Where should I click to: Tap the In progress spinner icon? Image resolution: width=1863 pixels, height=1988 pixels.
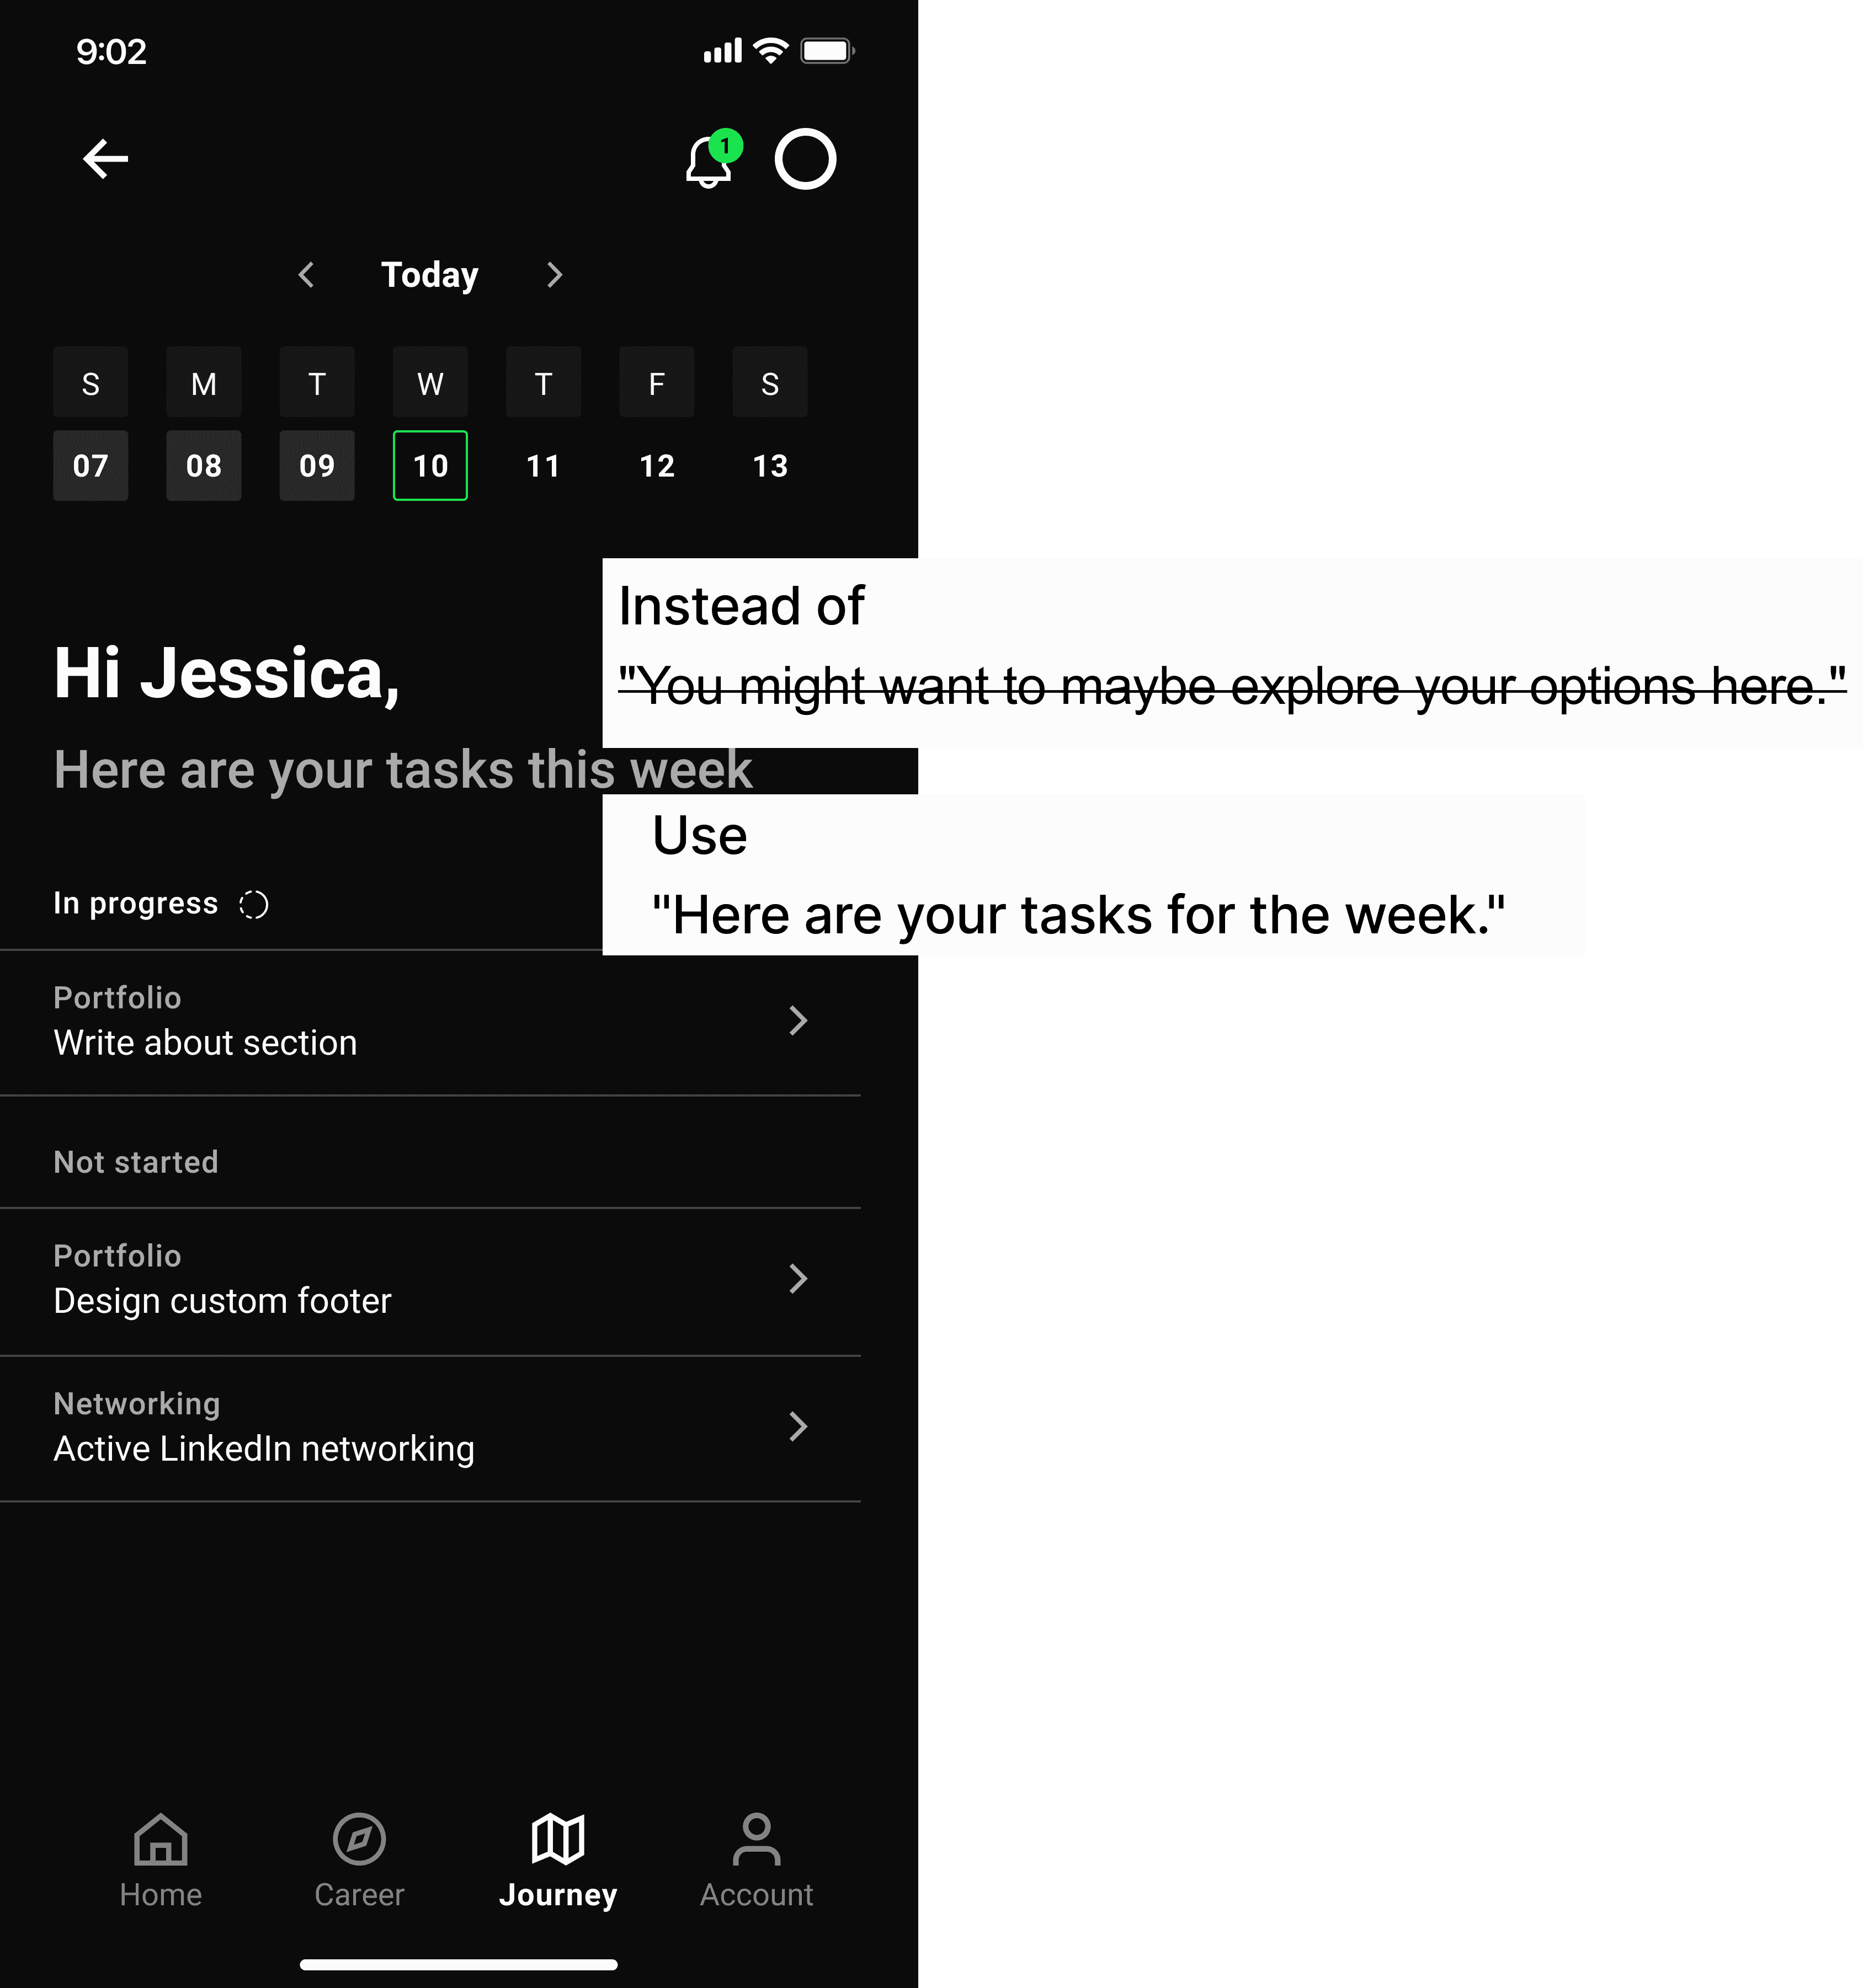[x=253, y=904]
